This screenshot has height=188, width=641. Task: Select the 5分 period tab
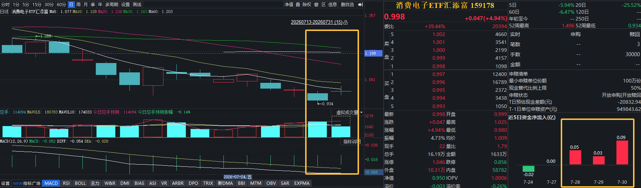point(26,5)
